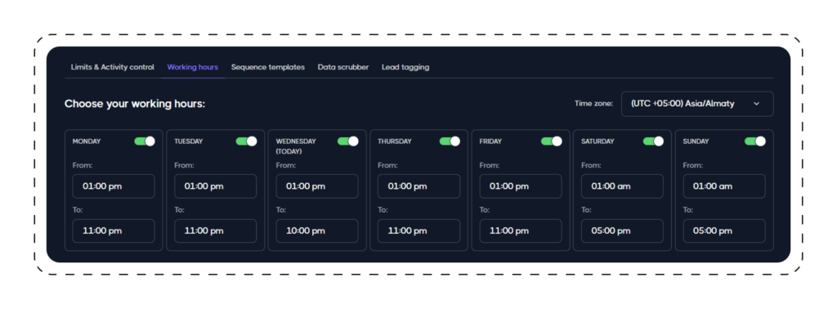Go to the Lead tagging tab
The image size is (837, 309).
coord(405,67)
